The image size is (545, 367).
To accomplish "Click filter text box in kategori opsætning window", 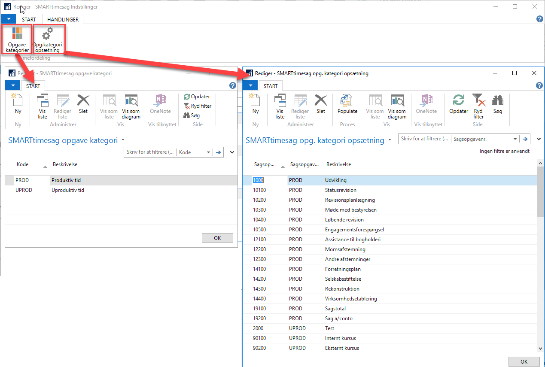I will click(x=425, y=139).
